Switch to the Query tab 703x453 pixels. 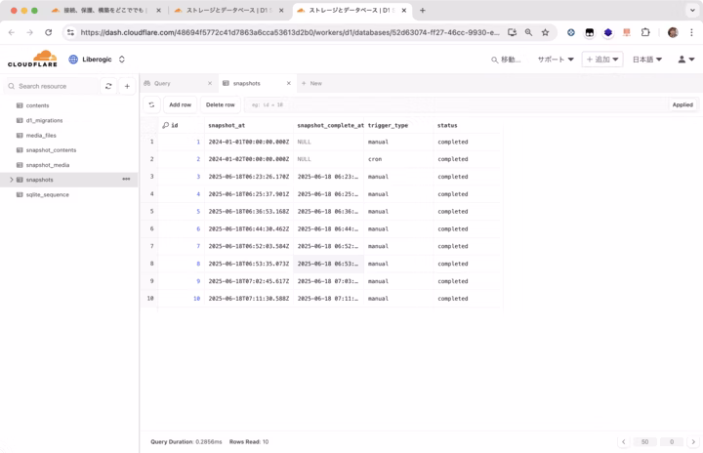pos(162,83)
